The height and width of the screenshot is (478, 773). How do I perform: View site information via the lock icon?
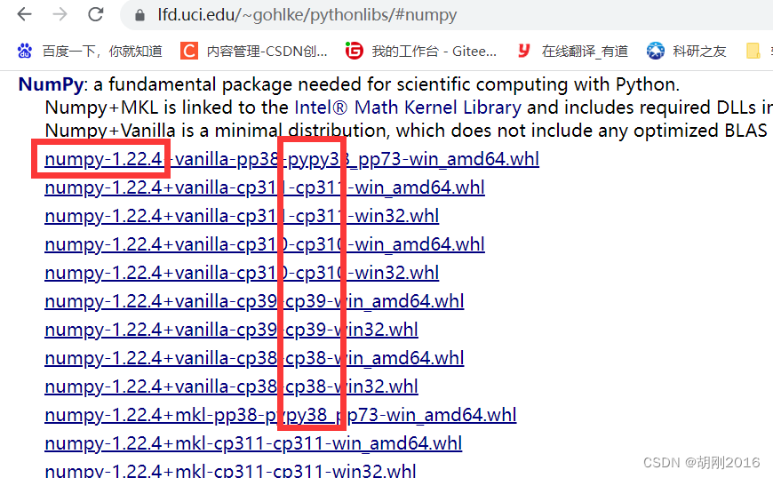tap(138, 15)
